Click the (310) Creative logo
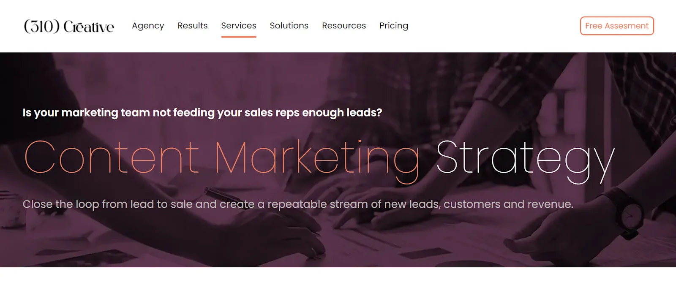 tap(69, 26)
